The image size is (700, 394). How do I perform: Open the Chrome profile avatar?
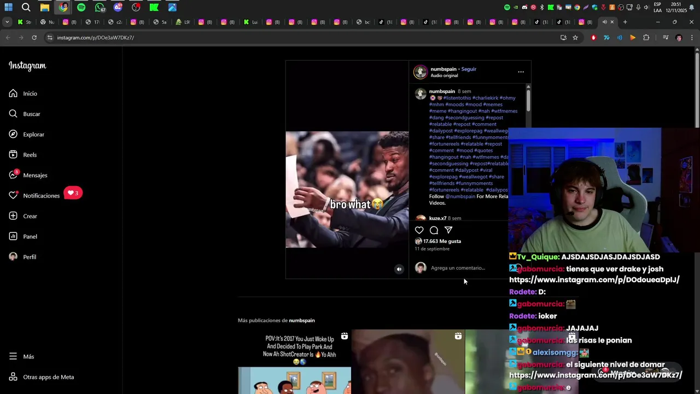click(679, 38)
